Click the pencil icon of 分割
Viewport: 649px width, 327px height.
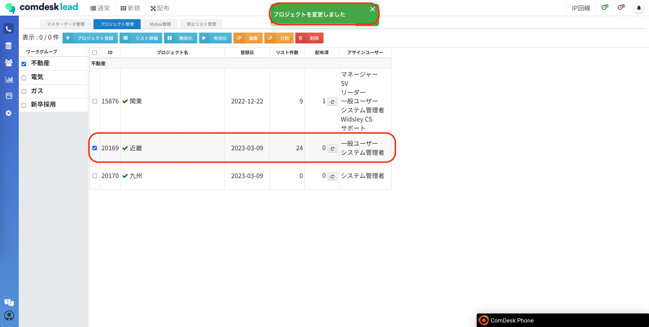pos(270,38)
